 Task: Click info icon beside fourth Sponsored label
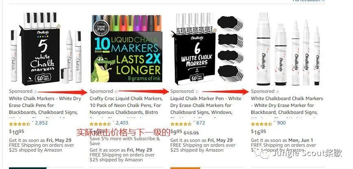[x=277, y=92]
